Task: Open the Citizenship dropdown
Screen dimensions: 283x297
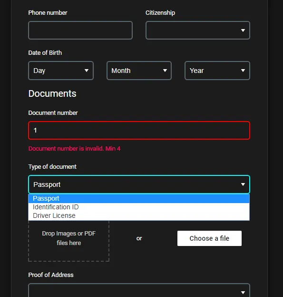Action: pyautogui.click(x=197, y=31)
